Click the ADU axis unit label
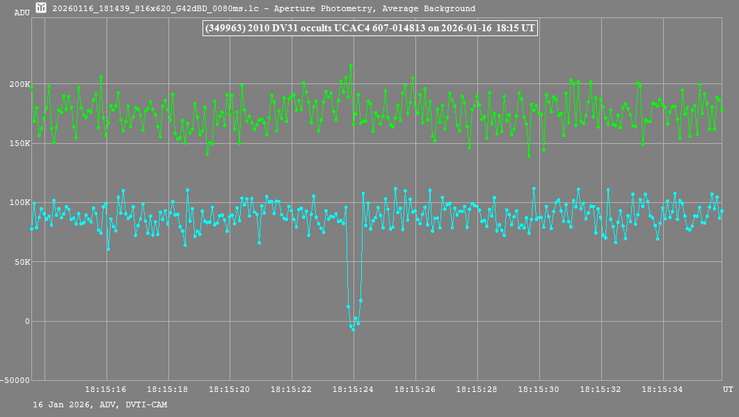Screen dimensions: 739x417 (22, 13)
